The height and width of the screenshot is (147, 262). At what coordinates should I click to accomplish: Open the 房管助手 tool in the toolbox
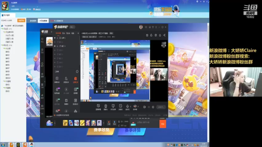pos(66,80)
